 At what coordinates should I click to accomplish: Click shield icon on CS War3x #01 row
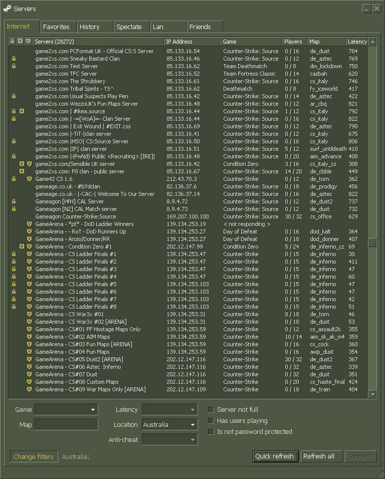pos(30,314)
